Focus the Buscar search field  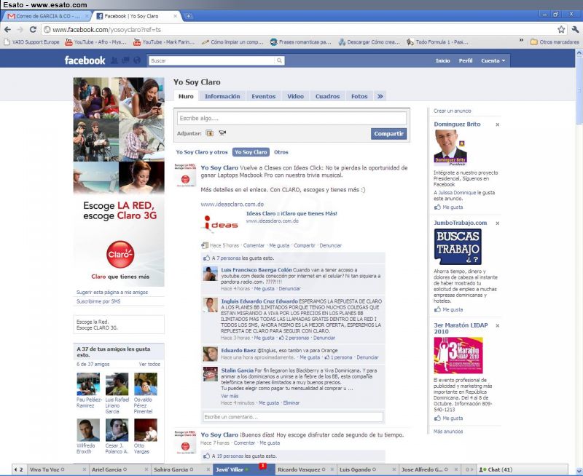(x=212, y=60)
